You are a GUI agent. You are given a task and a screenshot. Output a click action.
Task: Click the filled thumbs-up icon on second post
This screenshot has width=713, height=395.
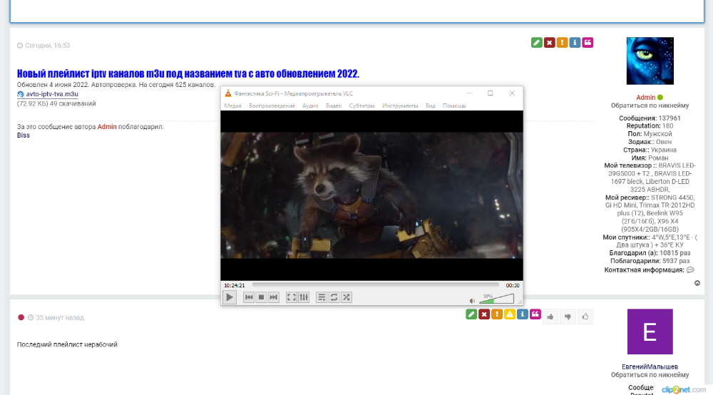550,317
